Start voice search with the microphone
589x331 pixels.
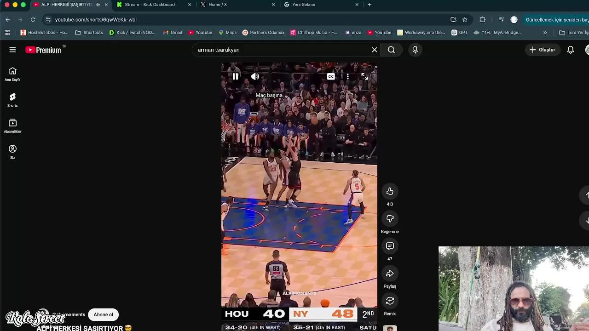415,50
